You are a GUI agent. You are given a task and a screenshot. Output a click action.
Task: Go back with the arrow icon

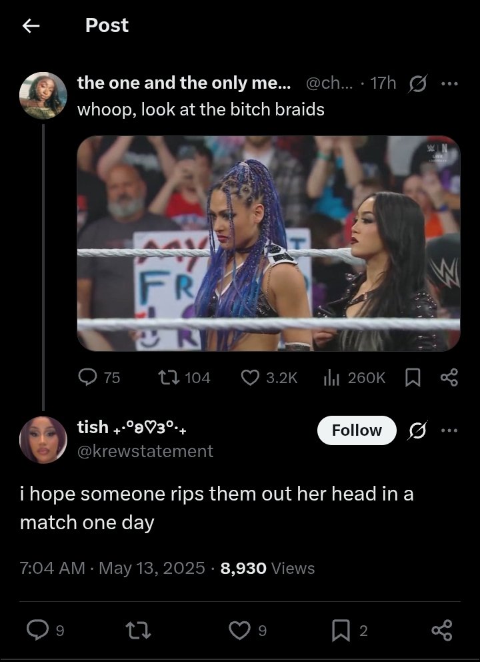pos(31,26)
